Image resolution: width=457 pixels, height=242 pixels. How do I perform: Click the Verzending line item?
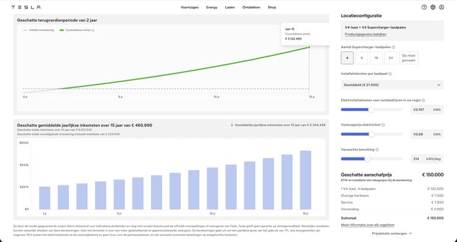[350, 209]
